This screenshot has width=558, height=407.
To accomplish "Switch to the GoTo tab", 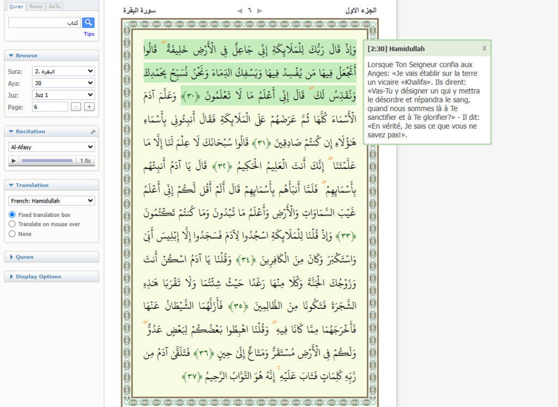I will pos(54,7).
